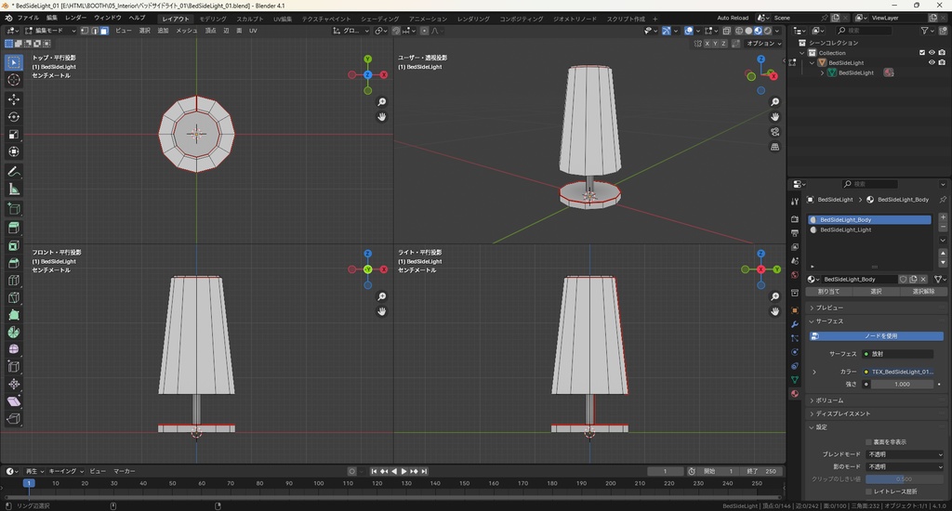
Task: Click the ノードを使用 button
Action: coord(879,336)
